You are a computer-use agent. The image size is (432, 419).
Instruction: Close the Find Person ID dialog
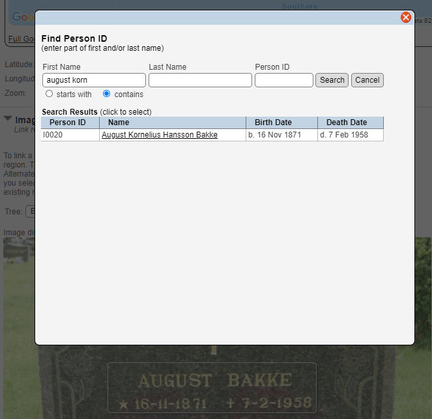pyautogui.click(x=406, y=18)
